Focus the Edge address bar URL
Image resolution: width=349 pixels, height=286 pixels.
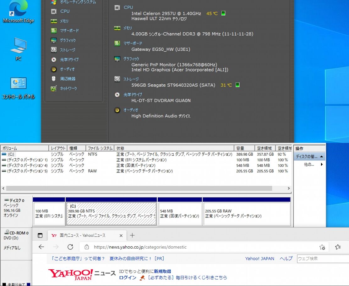point(140,247)
